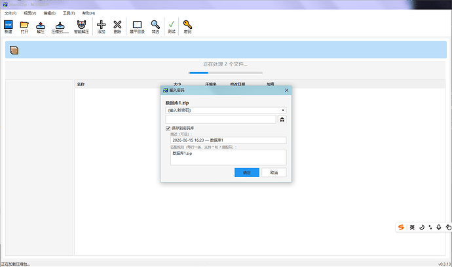Image resolution: width=452 pixels, height=267 pixels.
Task: Open the 文件(F) menu
Action: click(x=10, y=13)
